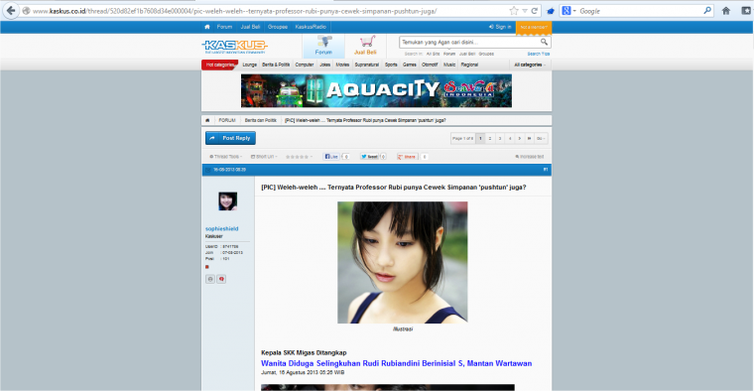Click the Post Reply button
This screenshot has height=391, width=754.
(x=230, y=138)
